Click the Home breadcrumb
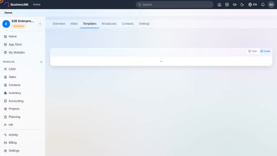This screenshot has width=277, height=156. 8,13
